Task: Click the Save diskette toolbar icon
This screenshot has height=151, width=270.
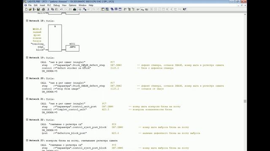Action: pyautogui.click(x=38, y=9)
